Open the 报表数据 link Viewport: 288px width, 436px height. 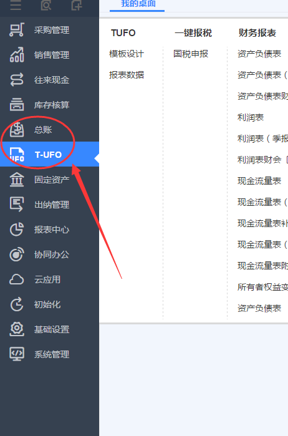point(127,75)
